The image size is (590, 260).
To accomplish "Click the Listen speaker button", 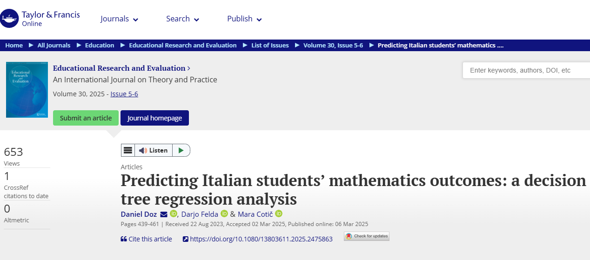I will pyautogui.click(x=154, y=150).
